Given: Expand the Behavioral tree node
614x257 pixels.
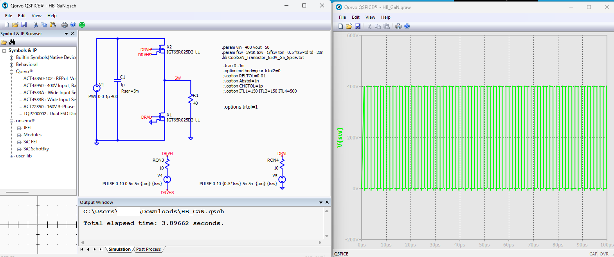Looking at the screenshot, I should tap(12, 65).
